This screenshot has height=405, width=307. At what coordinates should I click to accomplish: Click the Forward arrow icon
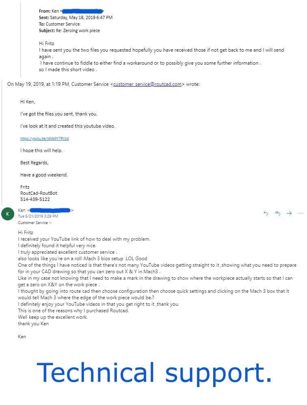coord(289,213)
